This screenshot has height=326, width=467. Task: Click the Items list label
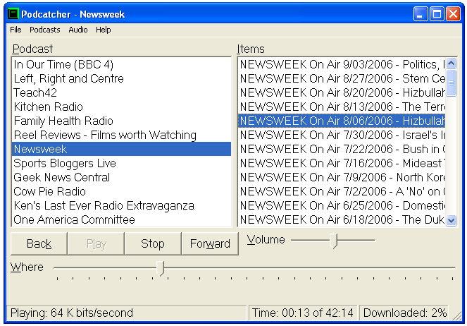pos(251,49)
